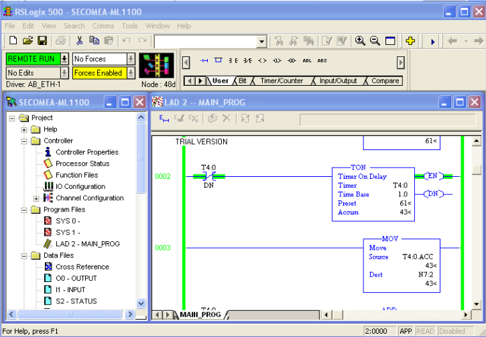Viewport: 486px width, 337px height.
Task: Insert the ABL instruction
Action: point(307,61)
